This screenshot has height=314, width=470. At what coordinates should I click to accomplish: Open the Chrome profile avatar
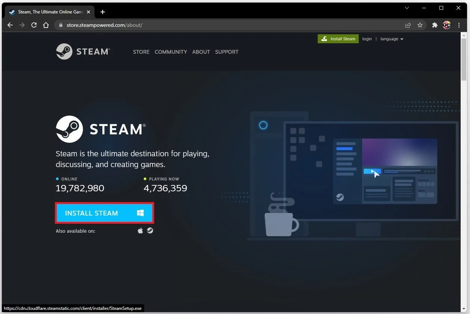[446, 25]
